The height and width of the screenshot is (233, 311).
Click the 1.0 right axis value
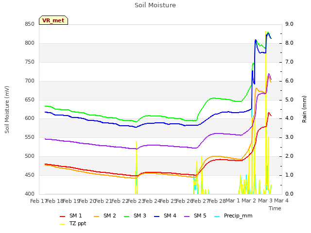[290, 175]
